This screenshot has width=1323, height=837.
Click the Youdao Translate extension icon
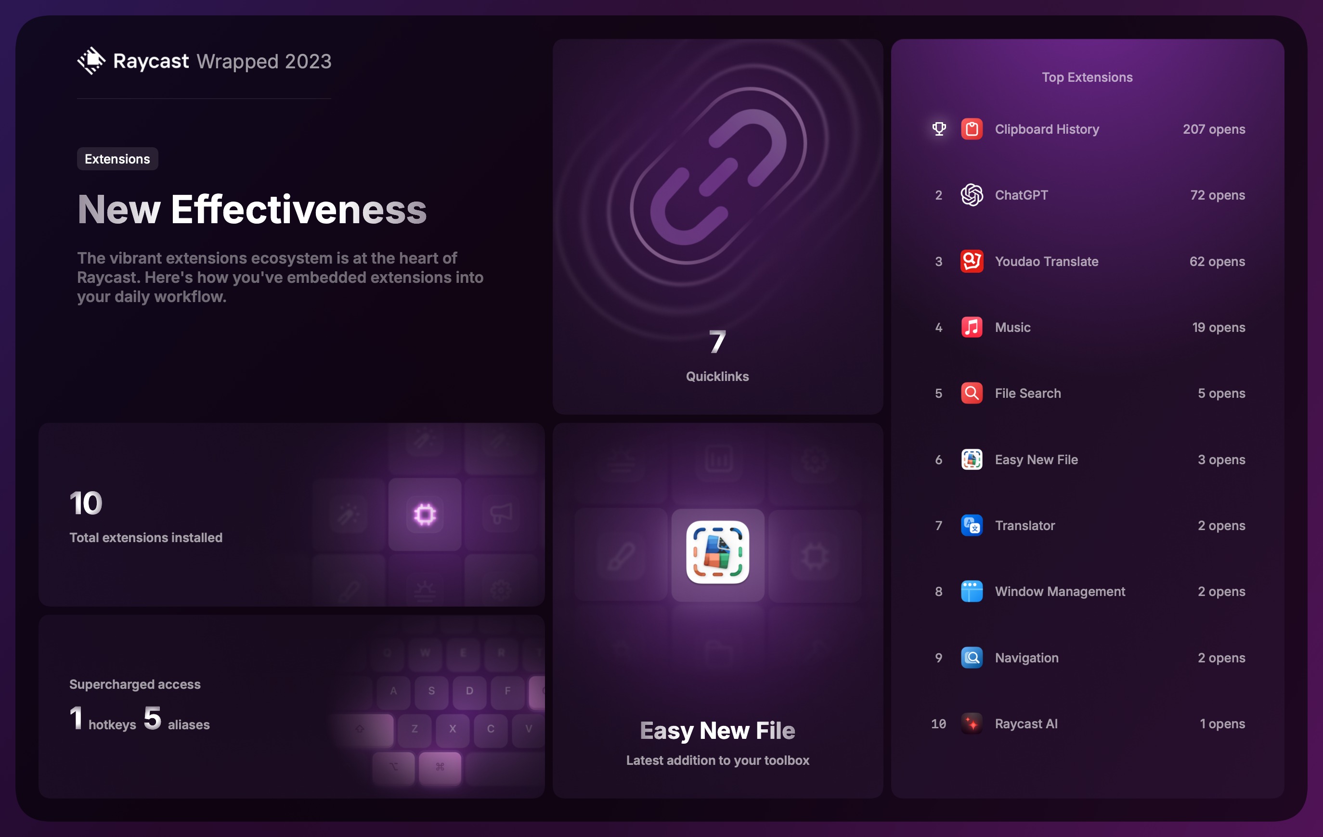coord(972,261)
